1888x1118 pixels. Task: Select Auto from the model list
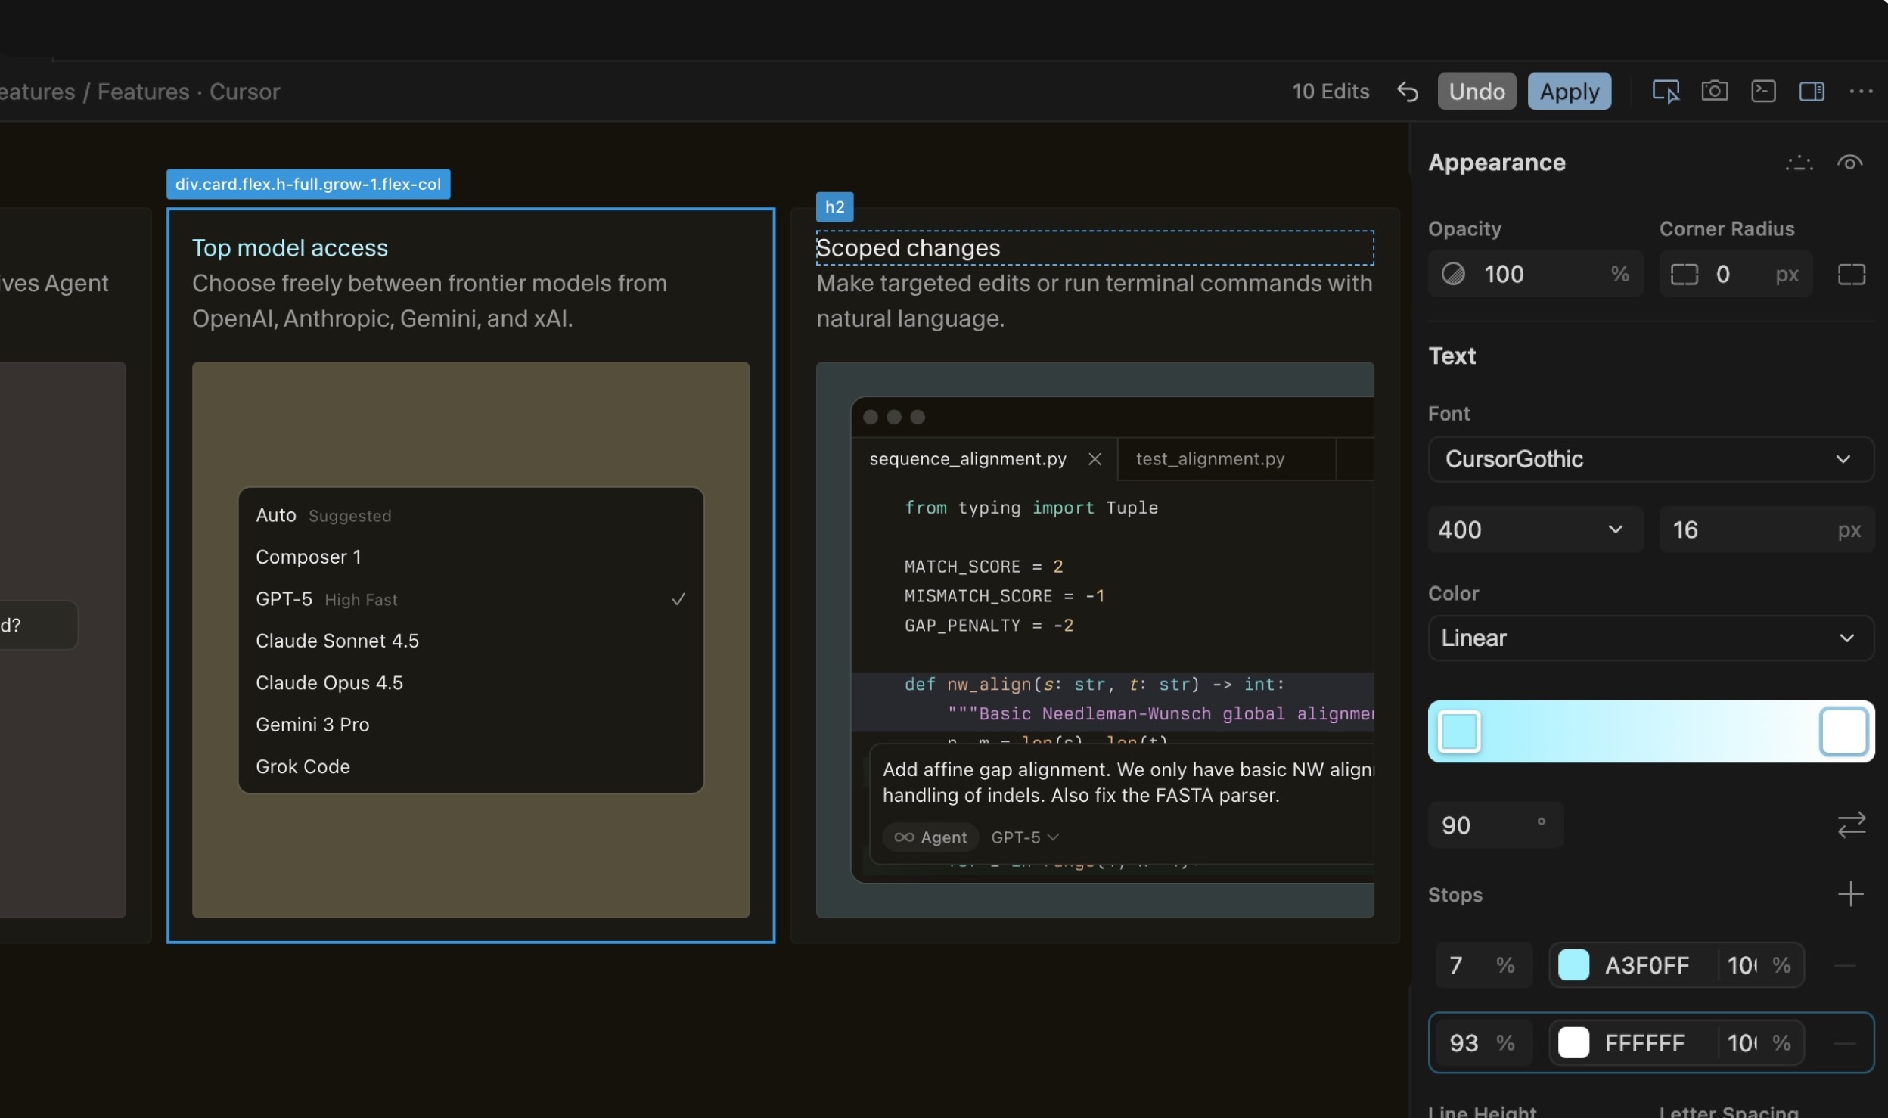(x=470, y=515)
